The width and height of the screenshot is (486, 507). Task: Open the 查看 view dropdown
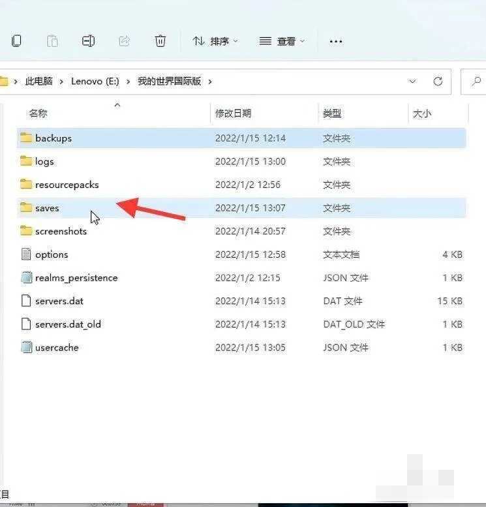click(282, 41)
